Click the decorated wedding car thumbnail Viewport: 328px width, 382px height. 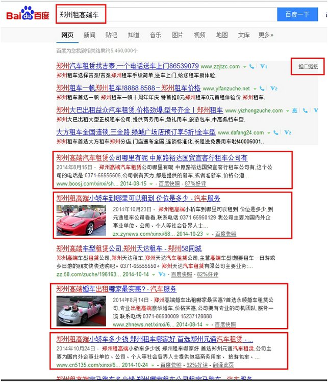point(81,311)
